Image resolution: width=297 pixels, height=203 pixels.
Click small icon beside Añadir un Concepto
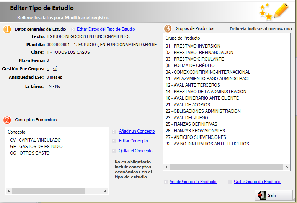click(114, 132)
